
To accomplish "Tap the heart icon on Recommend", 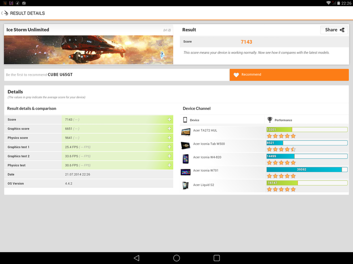I will coord(236,75).
